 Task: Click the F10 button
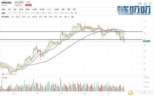140,4
